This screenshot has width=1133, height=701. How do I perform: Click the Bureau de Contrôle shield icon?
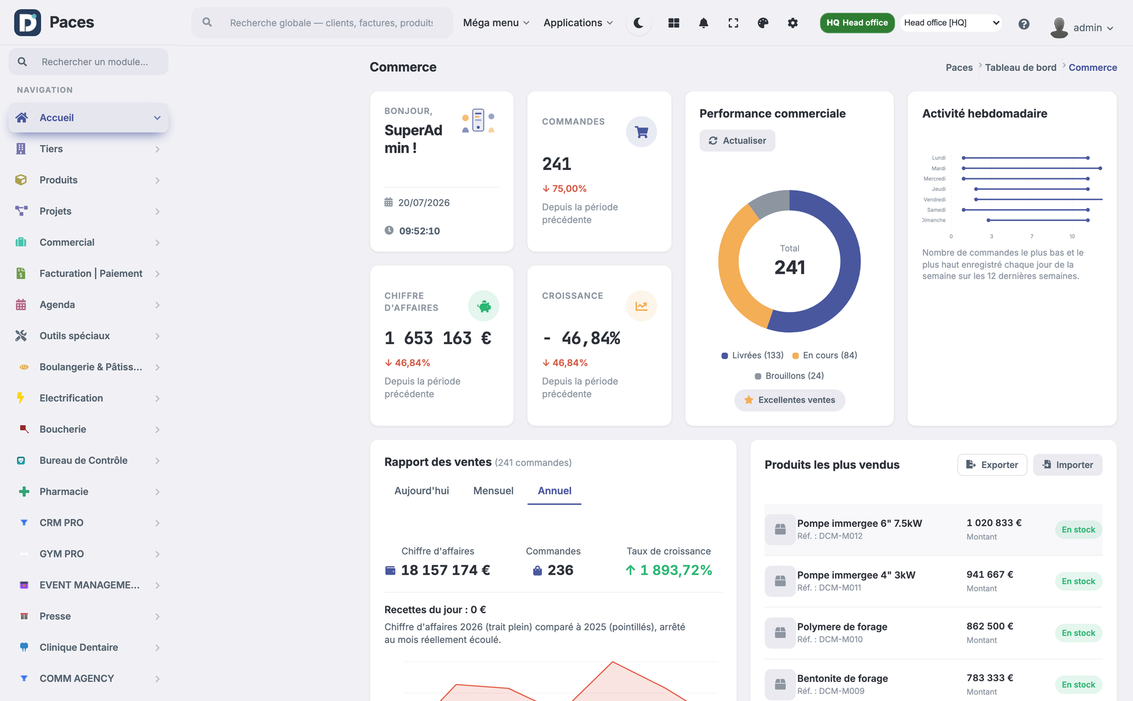21,460
